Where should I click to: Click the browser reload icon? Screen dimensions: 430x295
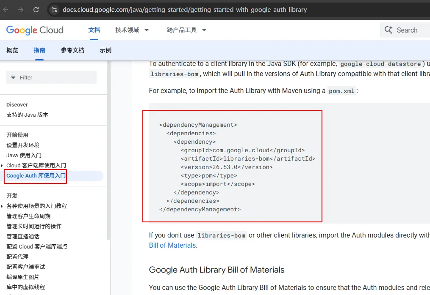(x=36, y=9)
